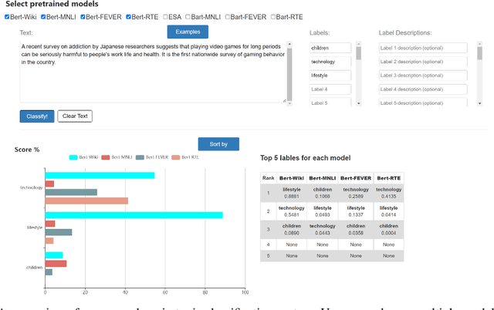This screenshot has width=494, height=310.
Task: Focus the main text input area
Action: point(151,72)
